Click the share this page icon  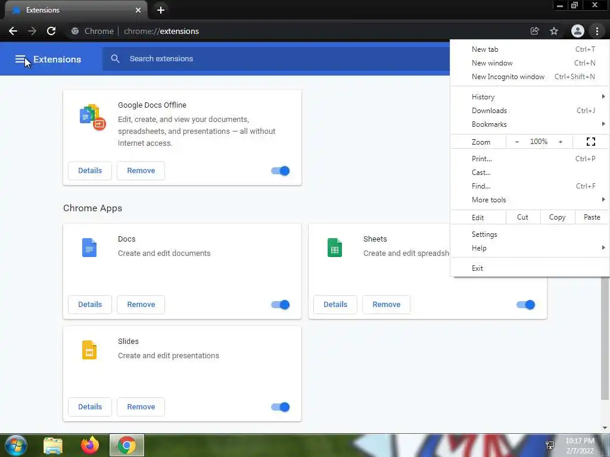tap(534, 31)
